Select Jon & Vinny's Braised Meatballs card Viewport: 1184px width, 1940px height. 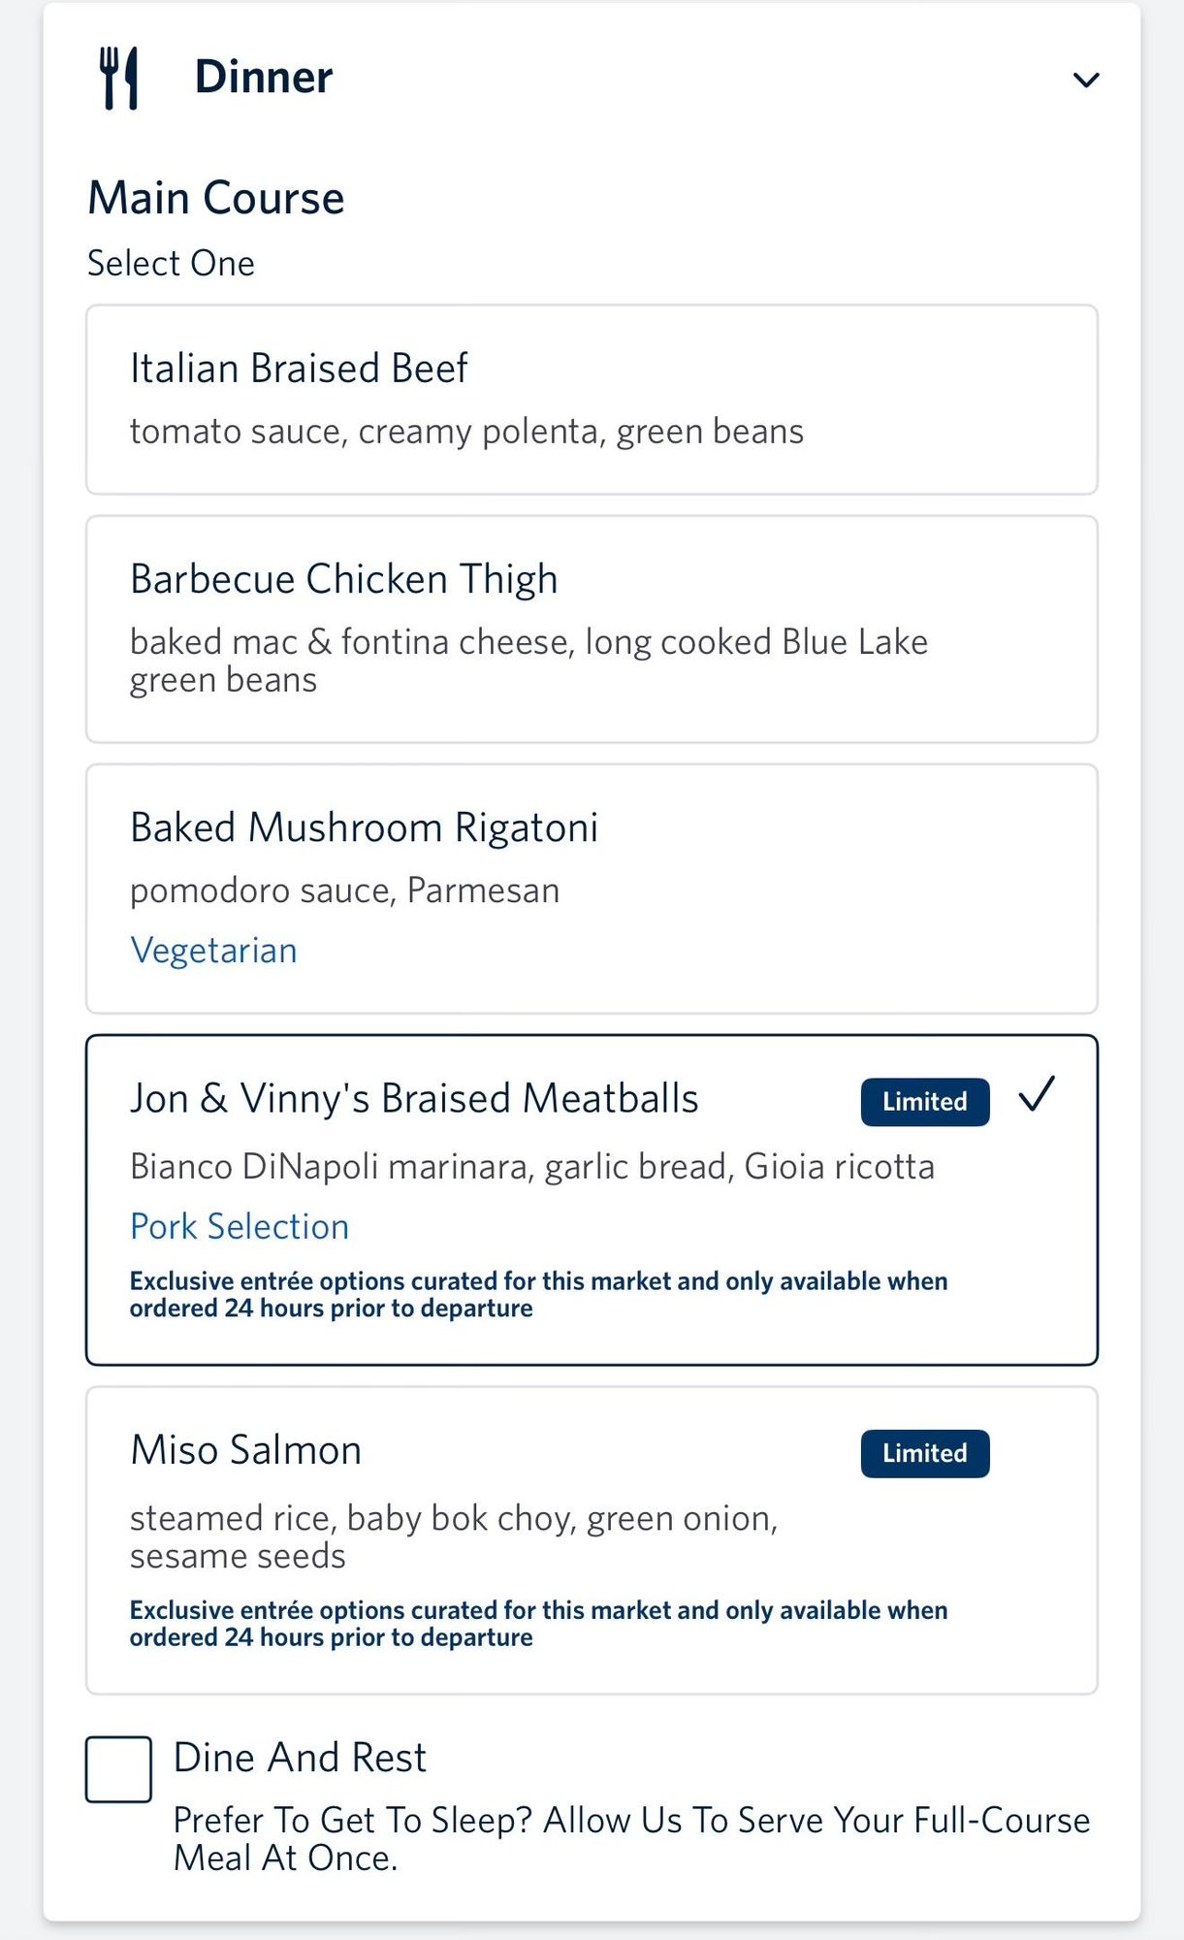(592, 1200)
